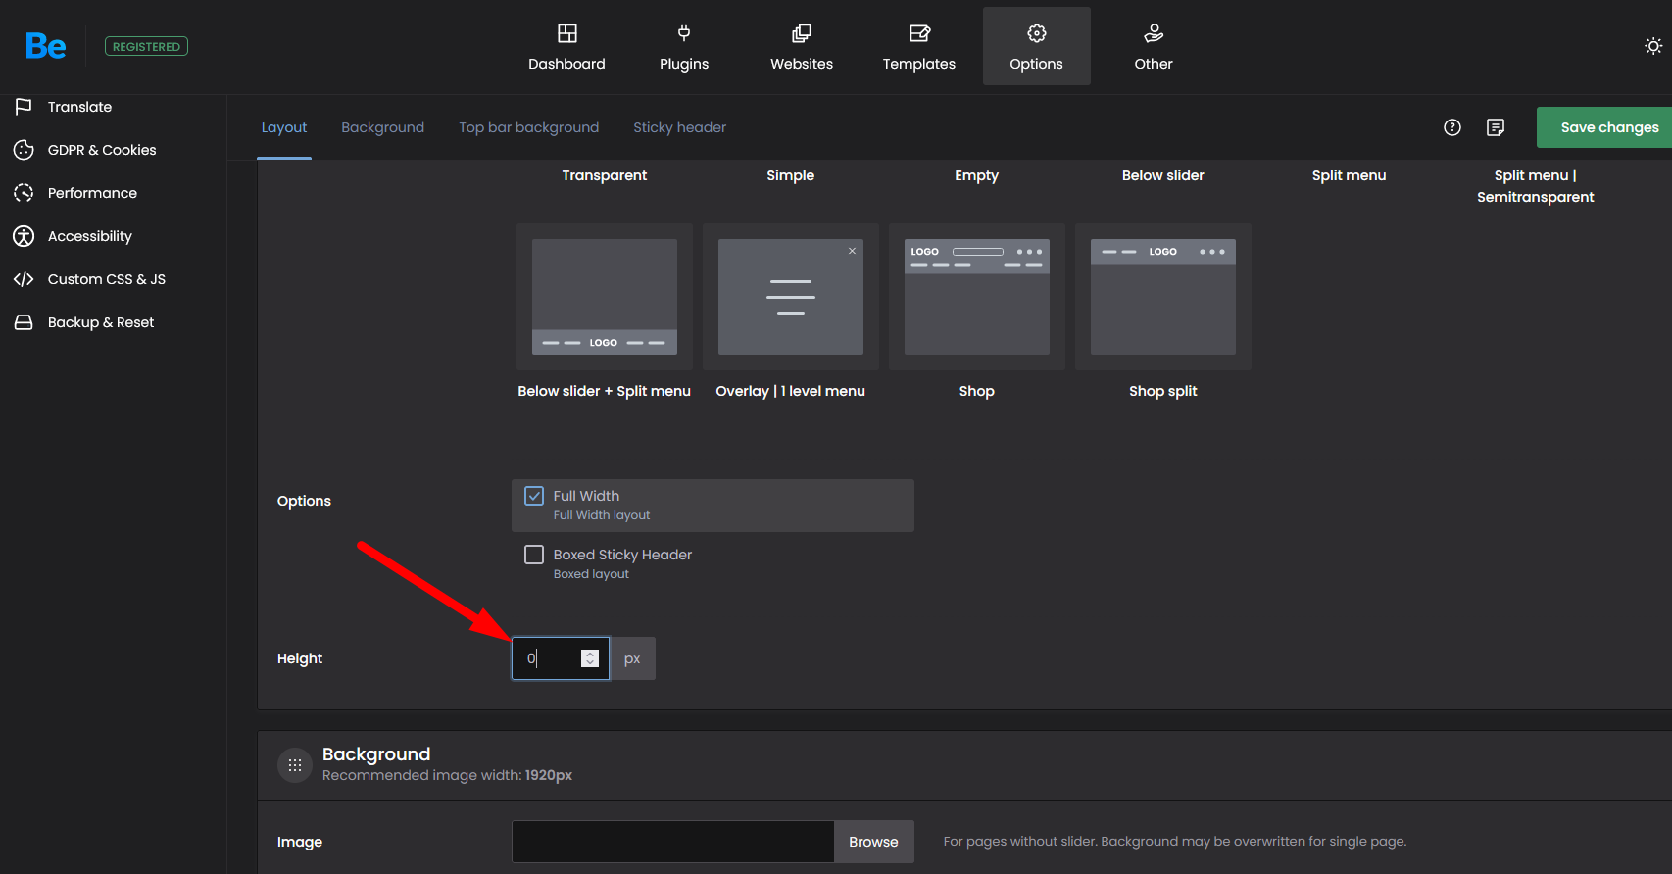Click the Background section grid icon
The image size is (1672, 874).
(295, 765)
